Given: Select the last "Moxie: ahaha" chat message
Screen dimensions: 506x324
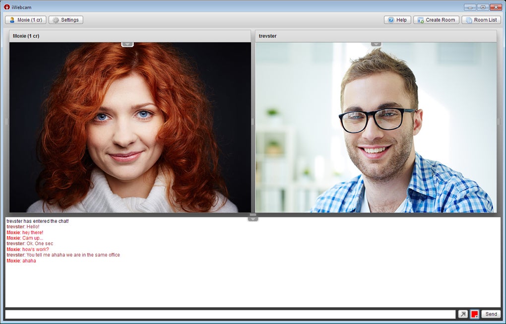Looking at the screenshot, I should (x=21, y=260).
